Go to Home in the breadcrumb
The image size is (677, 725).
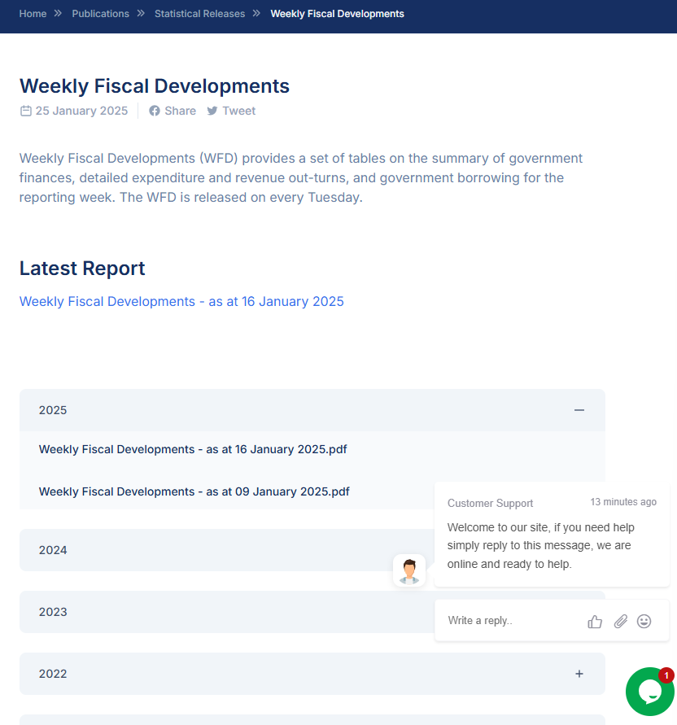(x=33, y=14)
